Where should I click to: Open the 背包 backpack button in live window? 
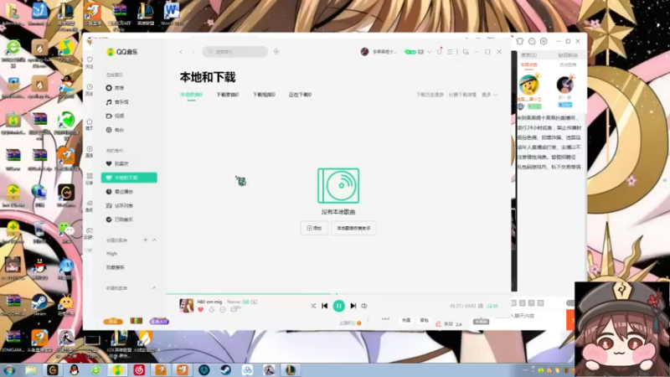pyautogui.click(x=425, y=321)
